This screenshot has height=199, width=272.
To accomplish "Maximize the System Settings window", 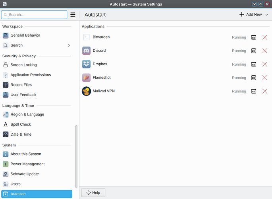I will tap(261, 4).
